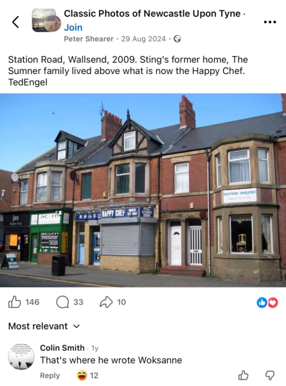Screen dimensions: 286x386
Task: Share the post using arrow icon
Action: (106, 302)
